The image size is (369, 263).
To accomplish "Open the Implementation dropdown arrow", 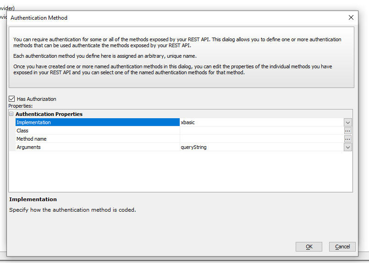I will 347,122.
